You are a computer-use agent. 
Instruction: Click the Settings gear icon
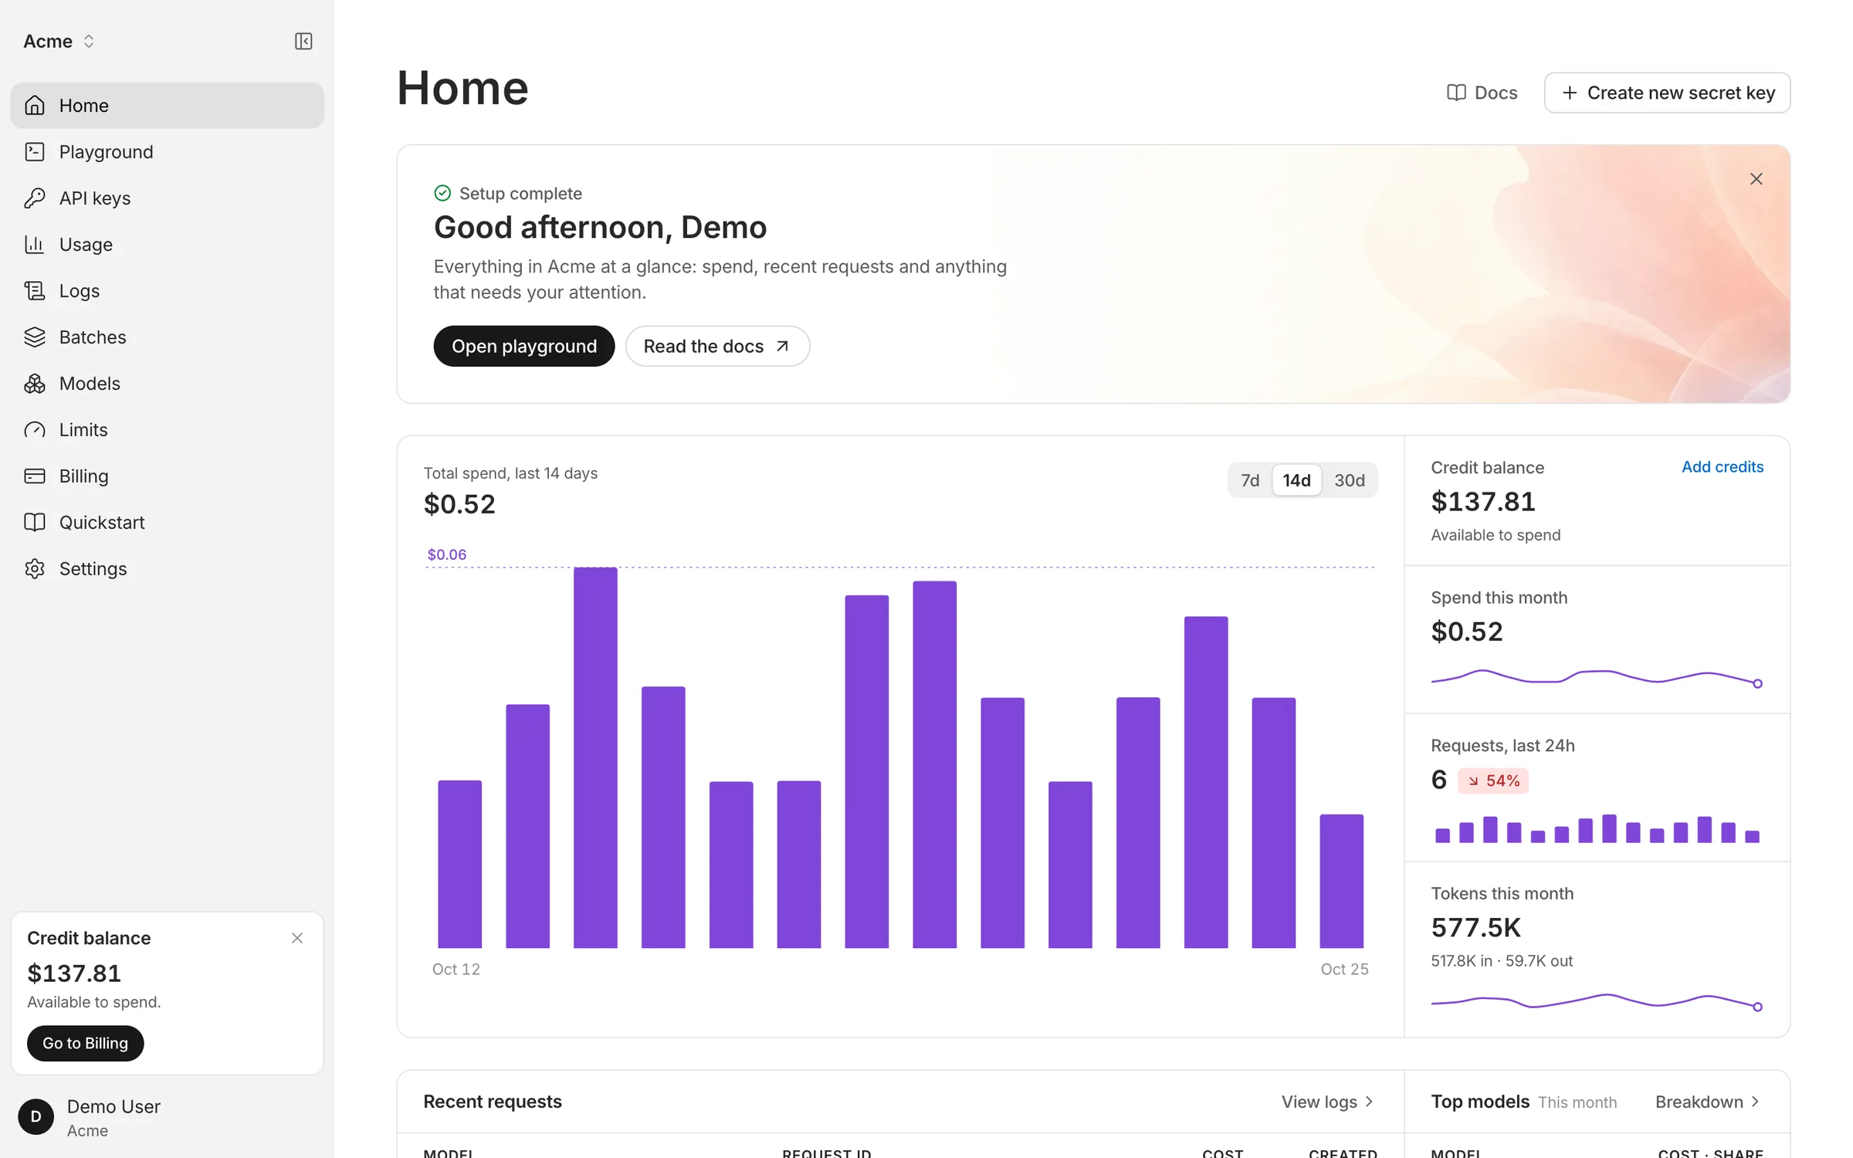tap(35, 568)
